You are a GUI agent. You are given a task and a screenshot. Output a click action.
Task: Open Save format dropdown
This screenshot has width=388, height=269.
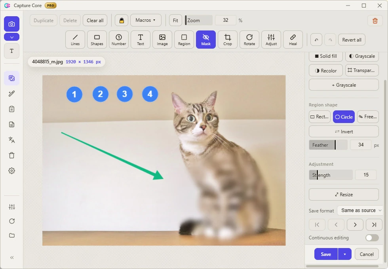pyautogui.click(x=360, y=210)
